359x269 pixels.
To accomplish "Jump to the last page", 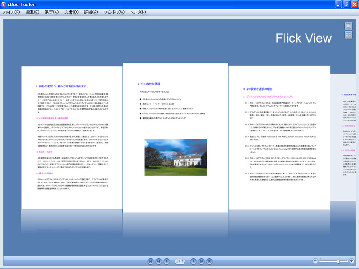I will point(209,261).
